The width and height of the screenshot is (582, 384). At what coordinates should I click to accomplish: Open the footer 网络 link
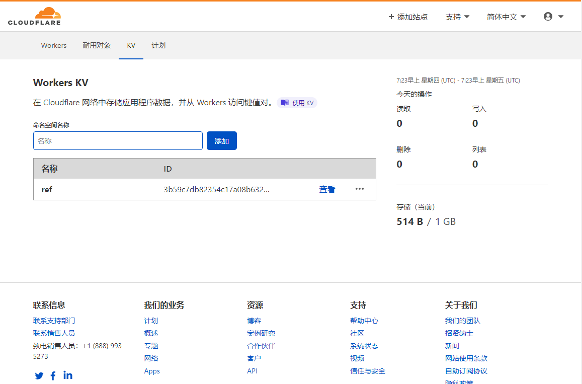(151, 358)
